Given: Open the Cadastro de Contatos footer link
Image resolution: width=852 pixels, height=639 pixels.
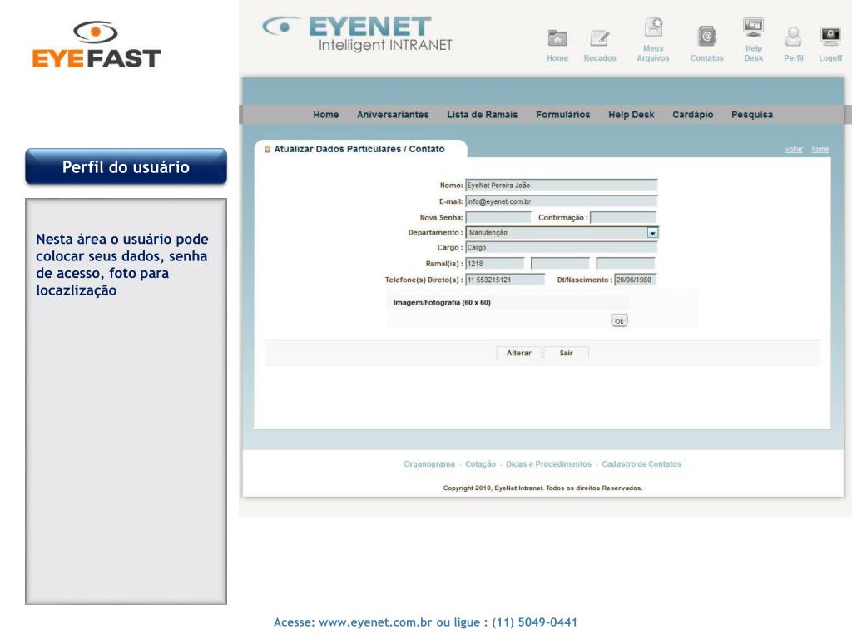Looking at the screenshot, I should pyautogui.click(x=641, y=464).
